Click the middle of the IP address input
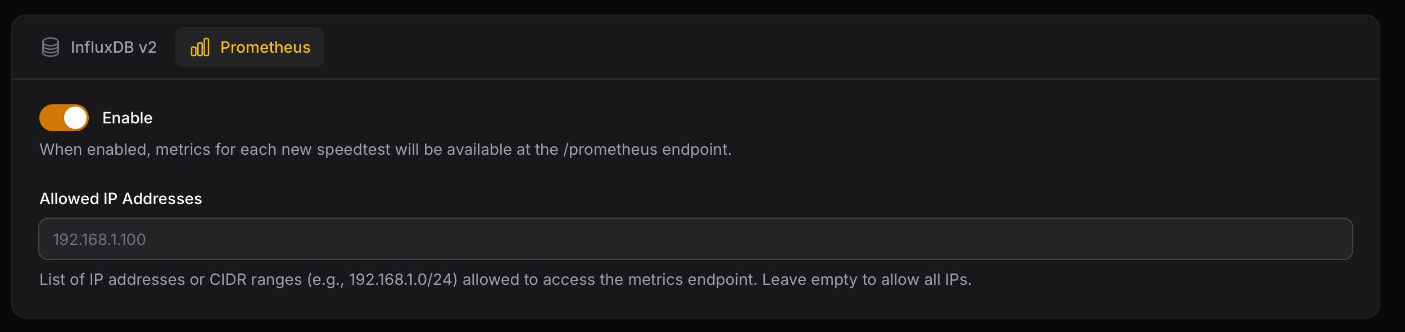 point(695,239)
